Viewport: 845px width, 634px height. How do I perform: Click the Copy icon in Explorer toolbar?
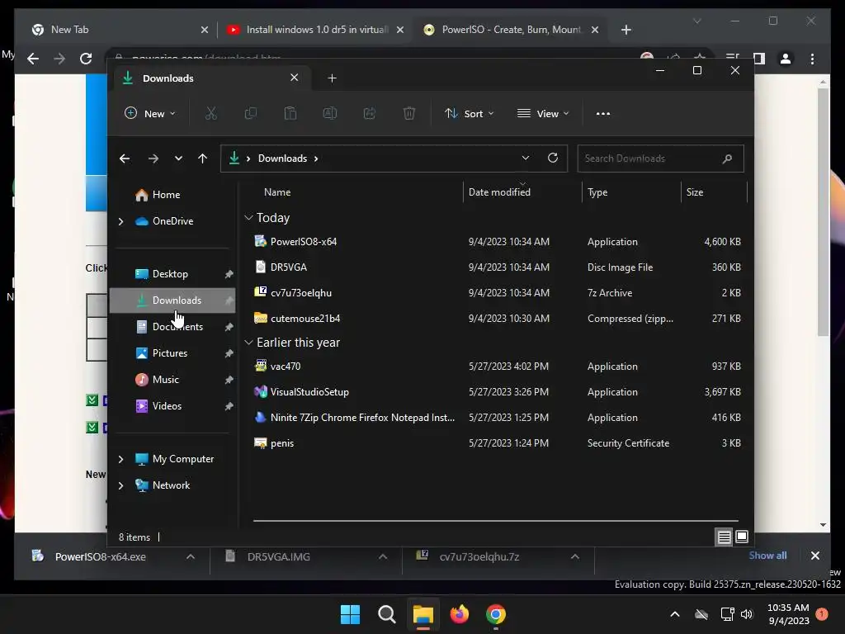[251, 114]
